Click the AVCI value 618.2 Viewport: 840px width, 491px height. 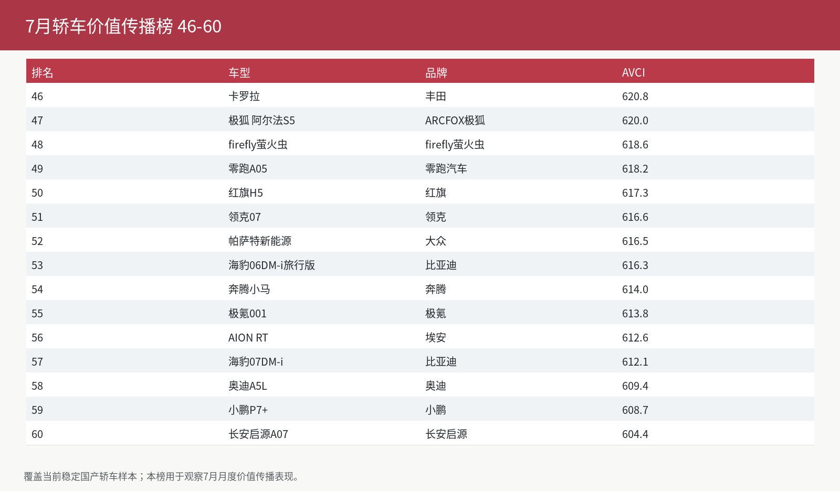(635, 169)
